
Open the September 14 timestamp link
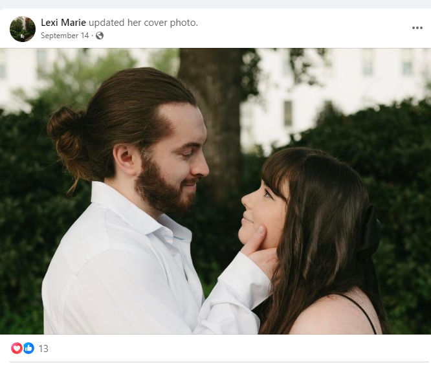pos(65,36)
